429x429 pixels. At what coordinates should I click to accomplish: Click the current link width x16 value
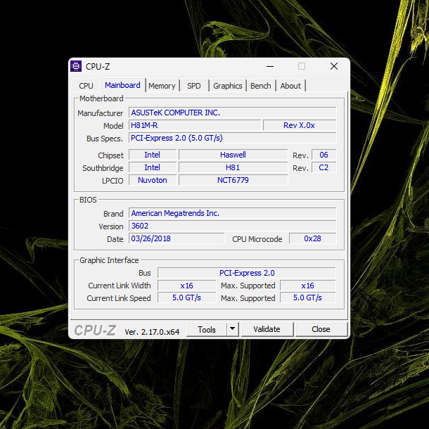pyautogui.click(x=187, y=286)
